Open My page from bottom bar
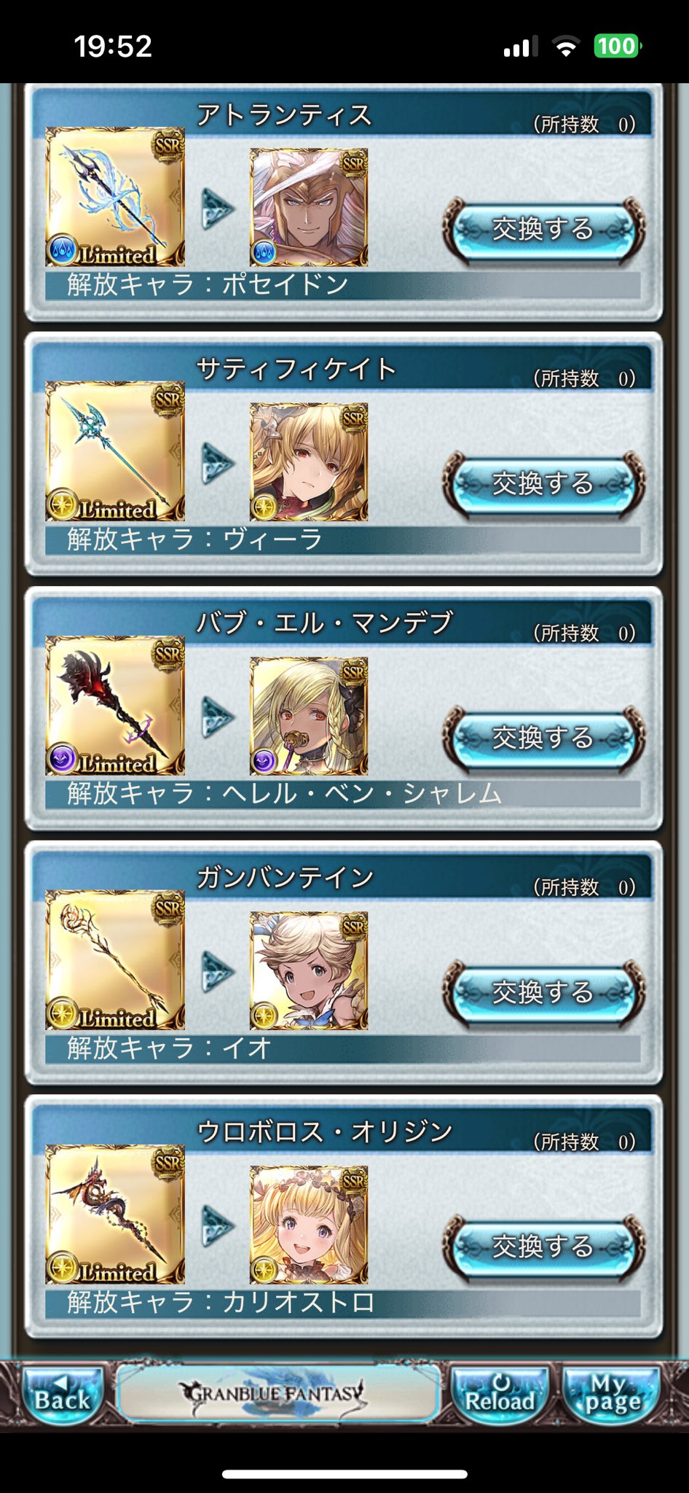Image resolution: width=689 pixels, height=1493 pixels. click(613, 1393)
